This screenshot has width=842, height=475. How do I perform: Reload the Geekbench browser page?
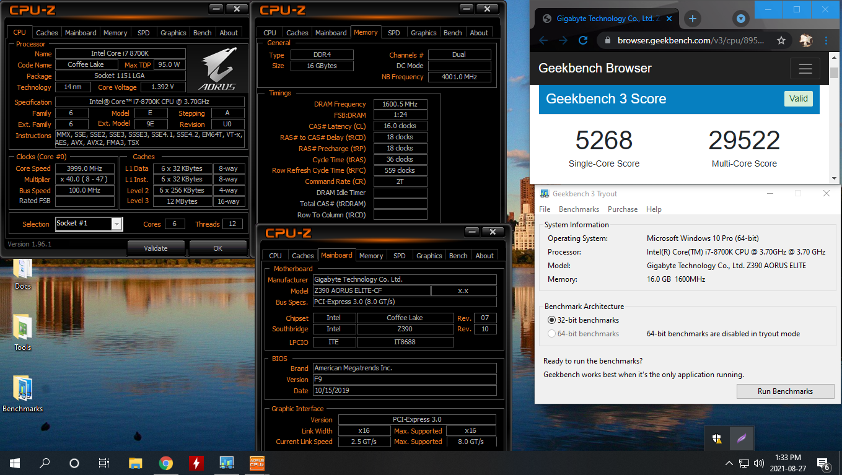point(583,40)
